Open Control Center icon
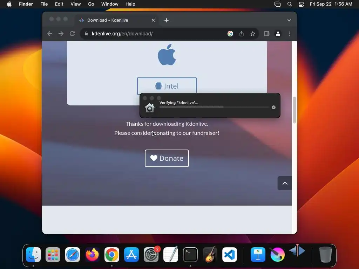Screen dimensions: 359x269 pyautogui.click(x=301, y=4)
